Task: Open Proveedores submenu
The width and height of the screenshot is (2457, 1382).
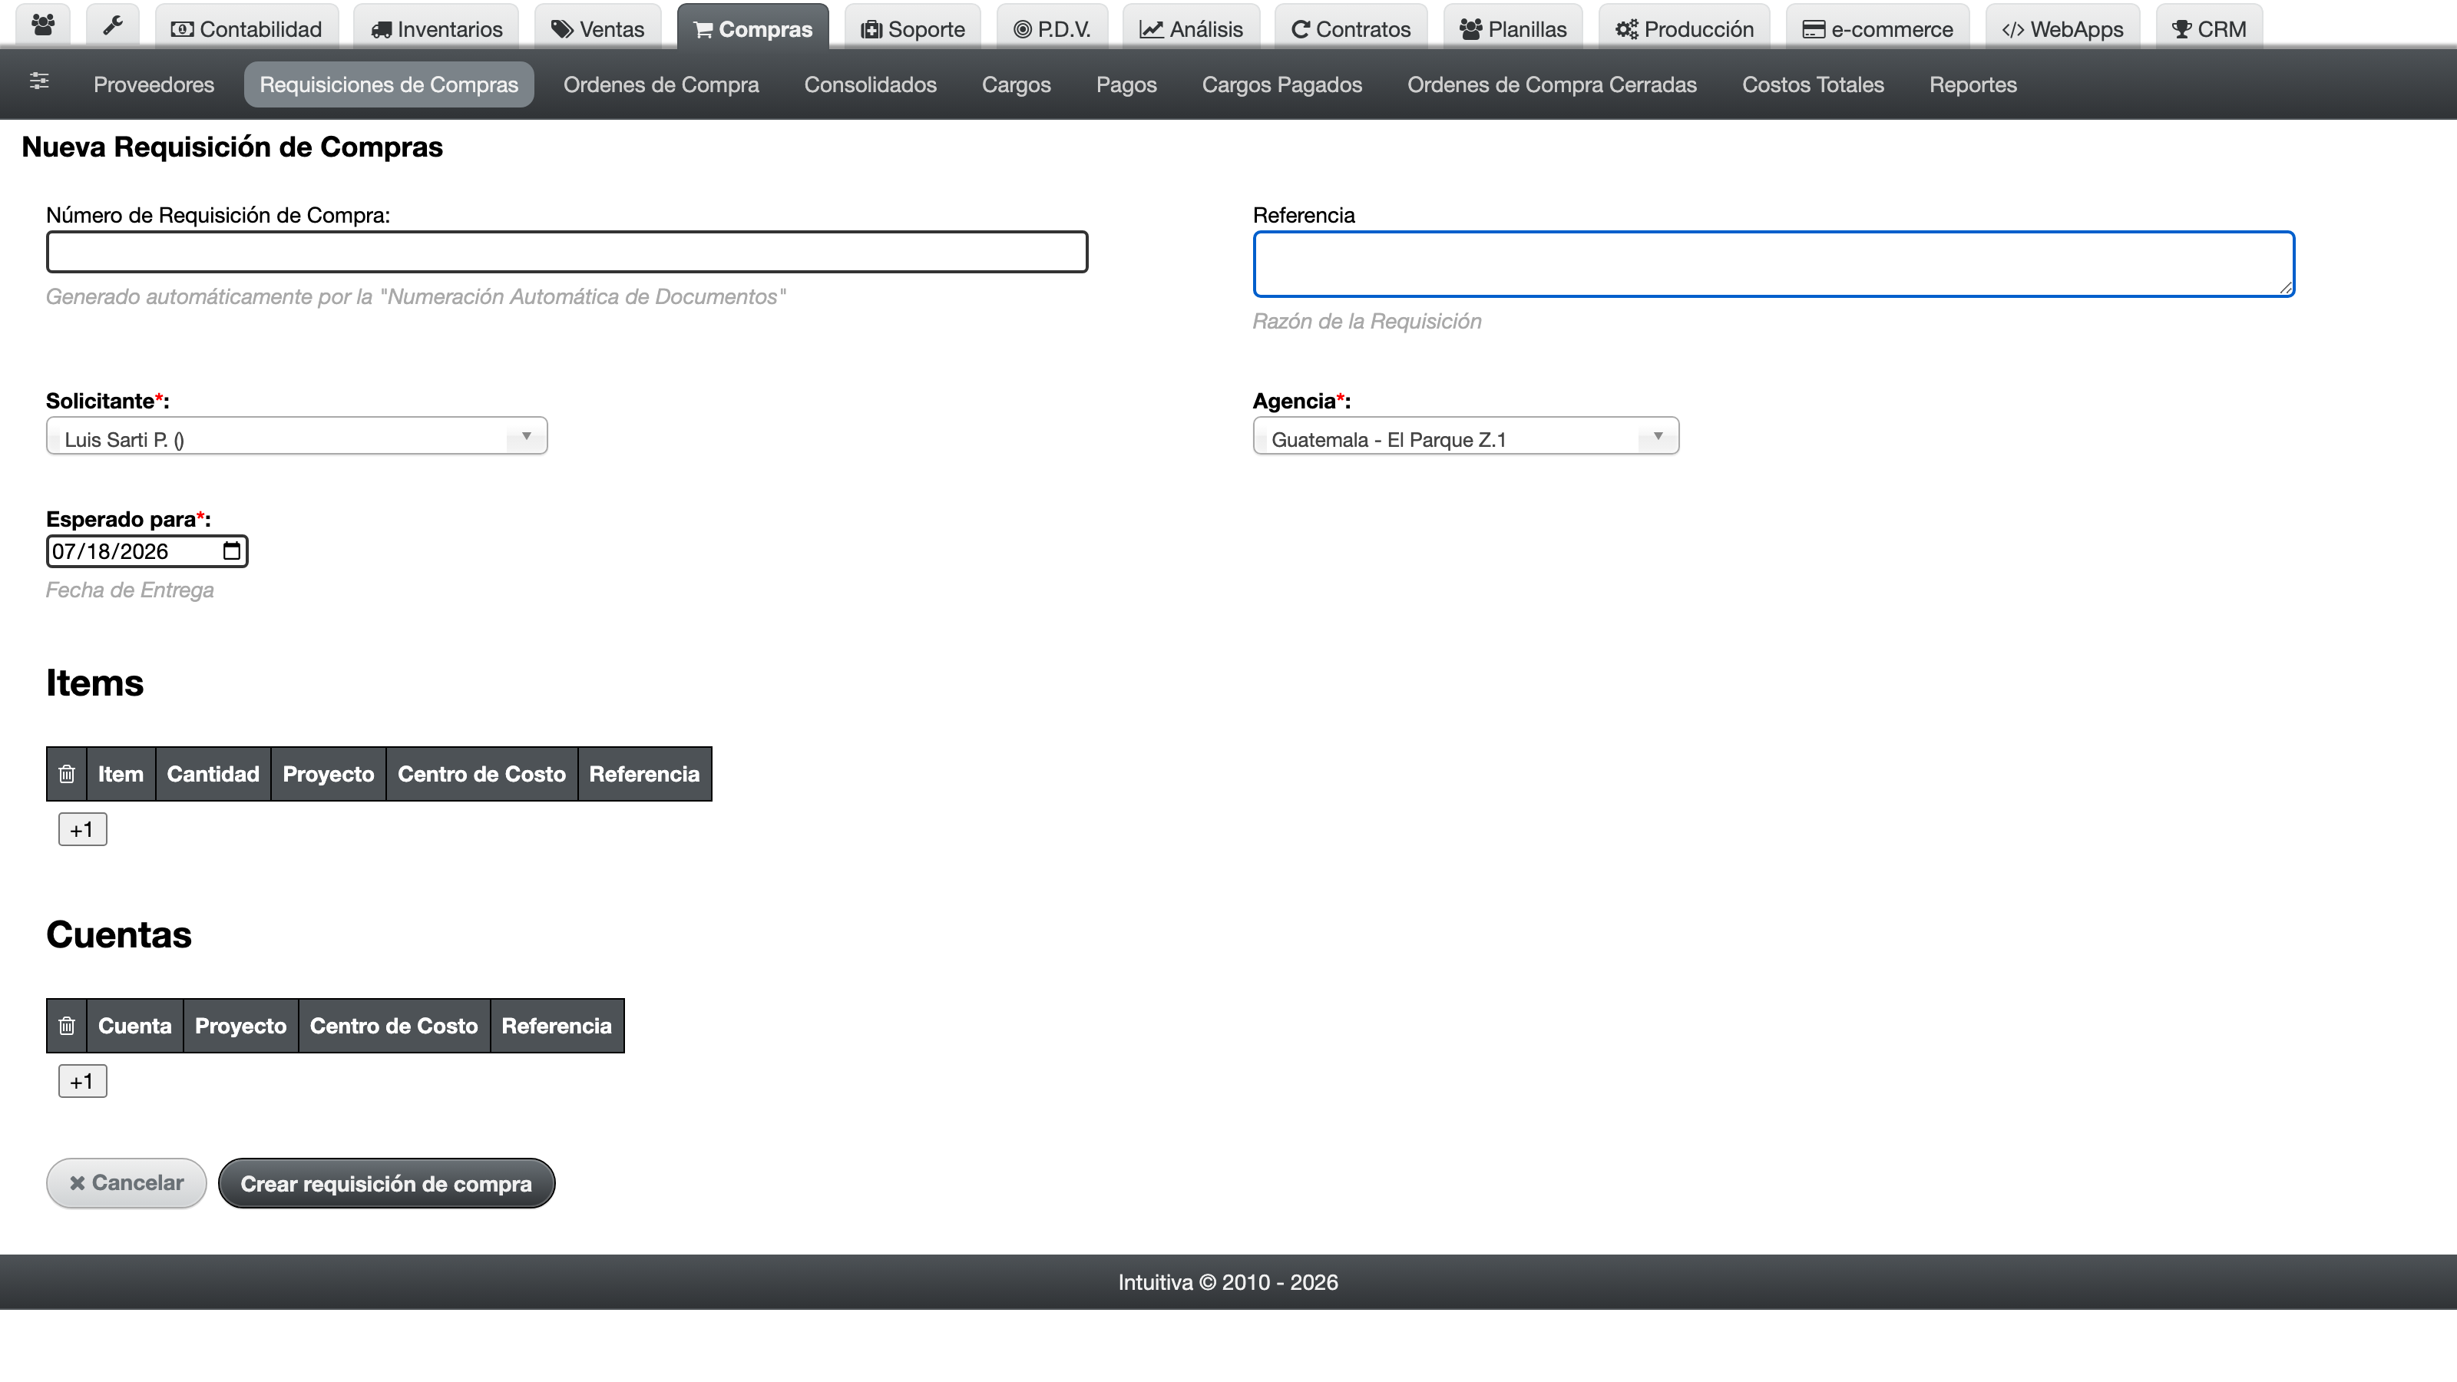Action: pos(154,84)
